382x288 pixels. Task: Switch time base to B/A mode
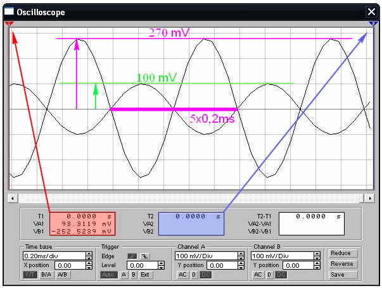pyautogui.click(x=46, y=275)
